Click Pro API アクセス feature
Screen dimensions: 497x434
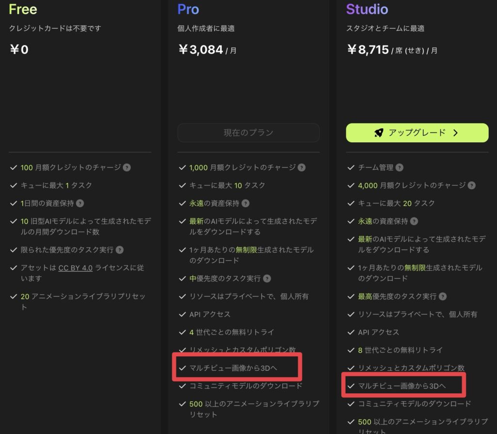coord(210,314)
